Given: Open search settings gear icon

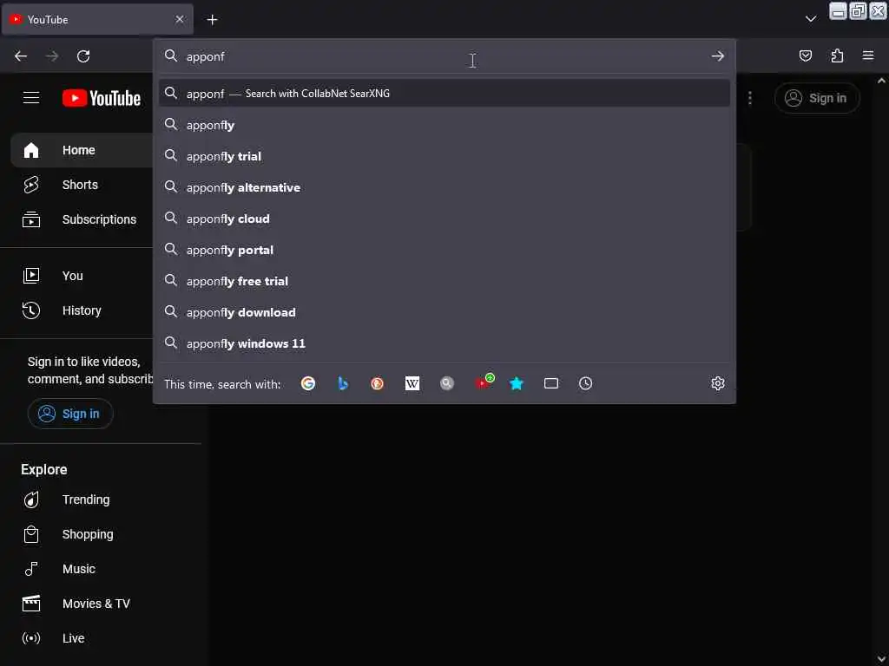Looking at the screenshot, I should point(718,383).
